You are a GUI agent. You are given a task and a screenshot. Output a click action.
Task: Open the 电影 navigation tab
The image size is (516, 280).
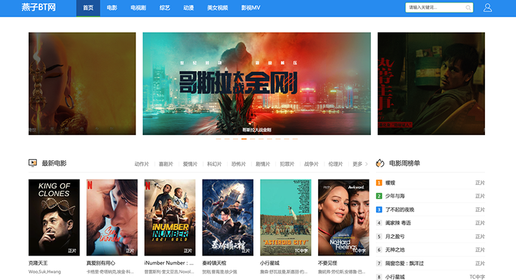click(112, 8)
